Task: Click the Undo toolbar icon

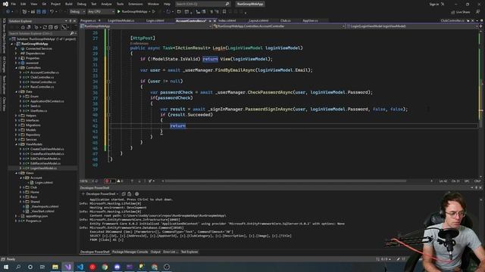Action: 52,12
